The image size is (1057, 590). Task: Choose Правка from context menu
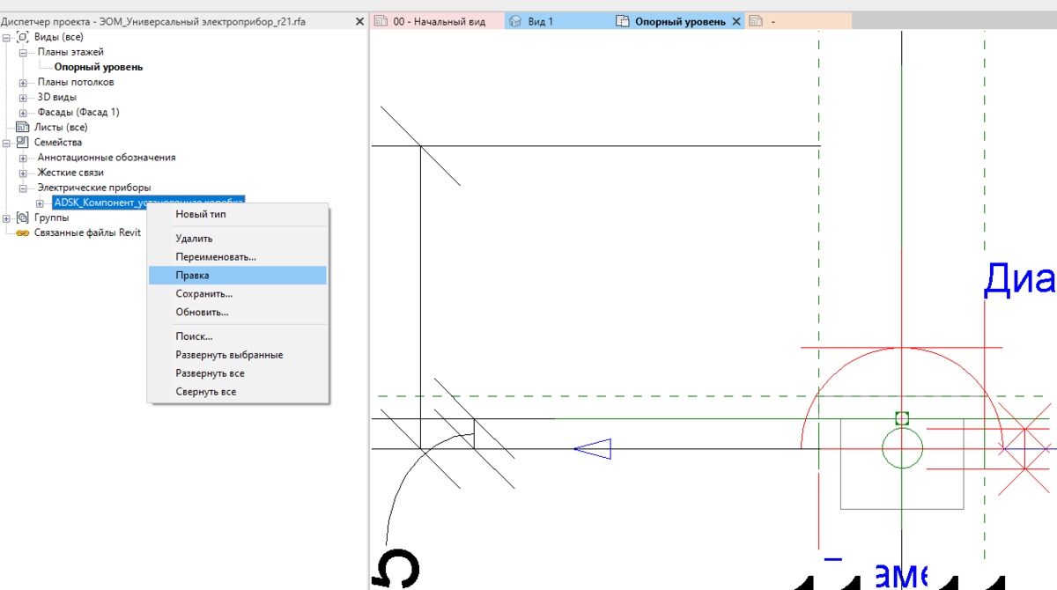click(x=238, y=276)
